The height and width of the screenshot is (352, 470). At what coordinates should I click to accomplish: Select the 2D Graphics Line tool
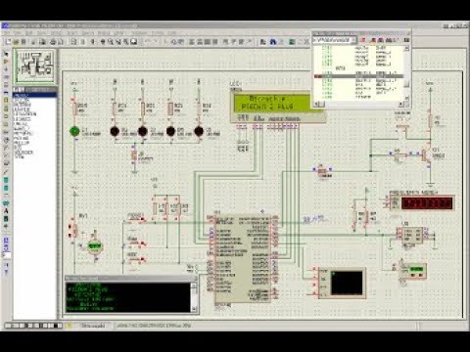(x=6, y=172)
